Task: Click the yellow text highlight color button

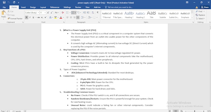Action: (56, 17)
